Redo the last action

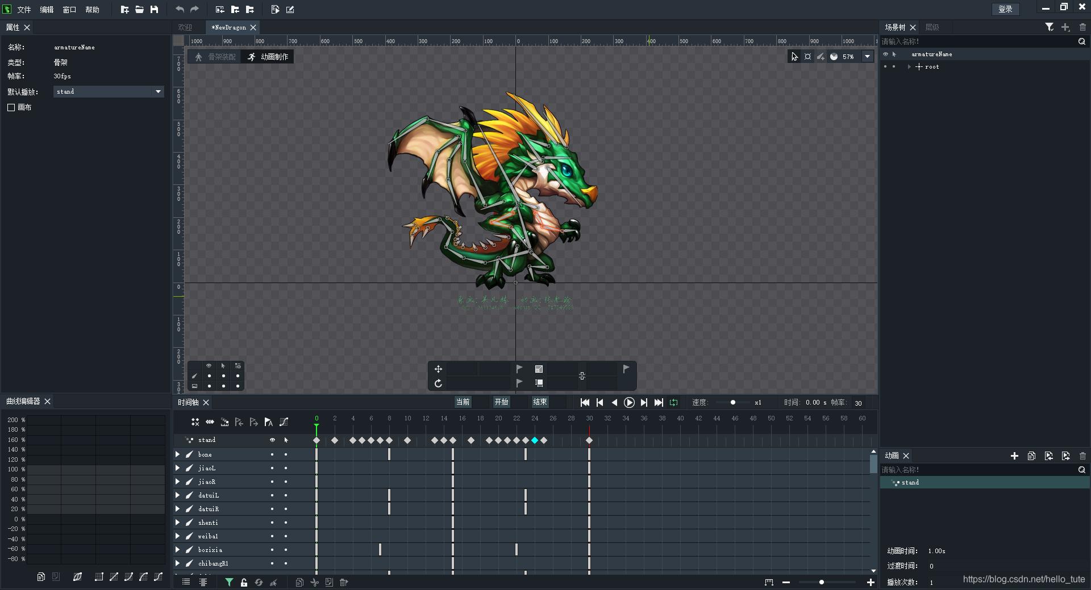click(x=194, y=10)
